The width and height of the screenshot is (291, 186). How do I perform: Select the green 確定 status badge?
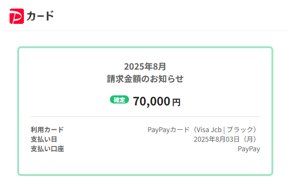pyautogui.click(x=119, y=100)
